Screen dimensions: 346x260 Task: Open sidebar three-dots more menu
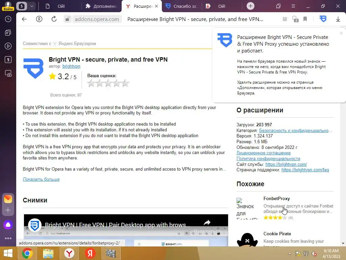click(8, 238)
